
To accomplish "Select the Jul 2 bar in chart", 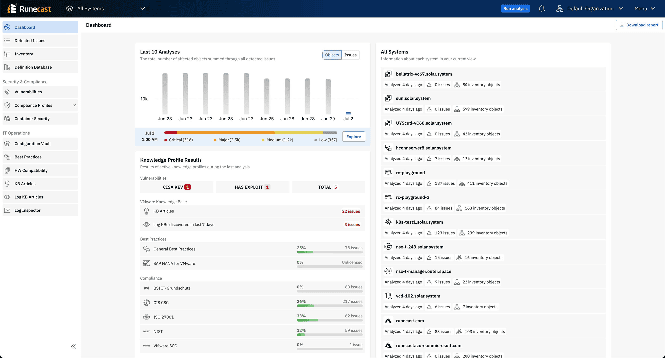I will coord(348,113).
